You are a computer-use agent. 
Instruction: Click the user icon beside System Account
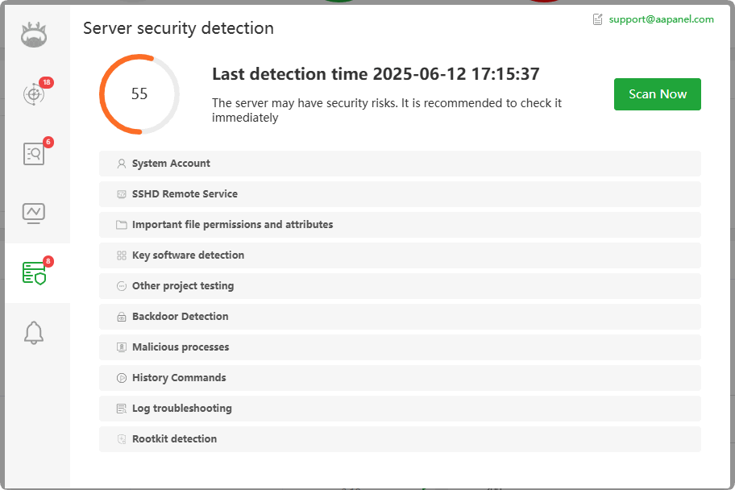coord(122,164)
